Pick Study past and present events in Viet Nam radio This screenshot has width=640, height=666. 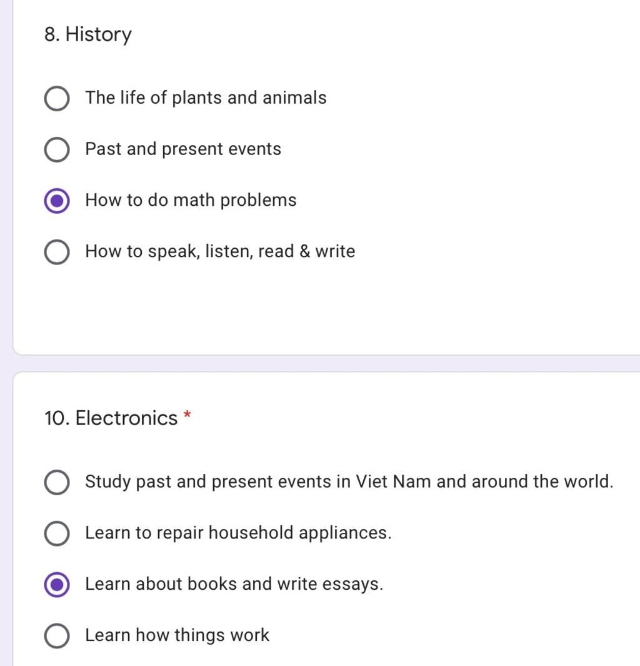point(57,482)
